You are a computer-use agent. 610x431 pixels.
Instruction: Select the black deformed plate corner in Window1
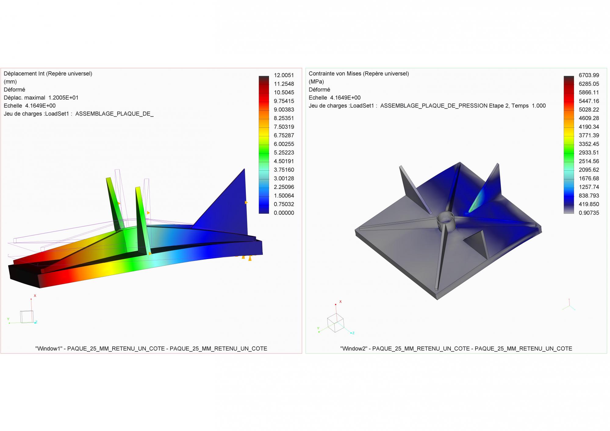pos(23,276)
